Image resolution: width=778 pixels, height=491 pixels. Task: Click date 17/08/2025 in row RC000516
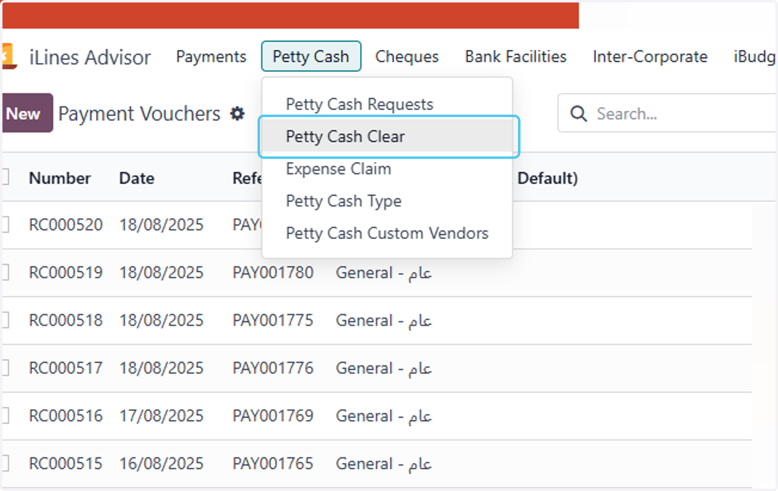coord(161,416)
